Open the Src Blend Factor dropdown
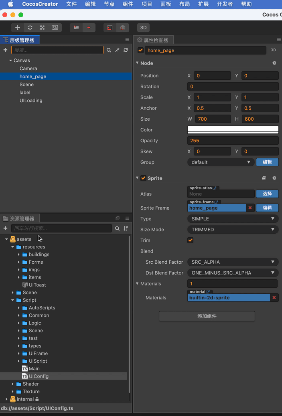The width and height of the screenshot is (282, 416). pos(233,262)
